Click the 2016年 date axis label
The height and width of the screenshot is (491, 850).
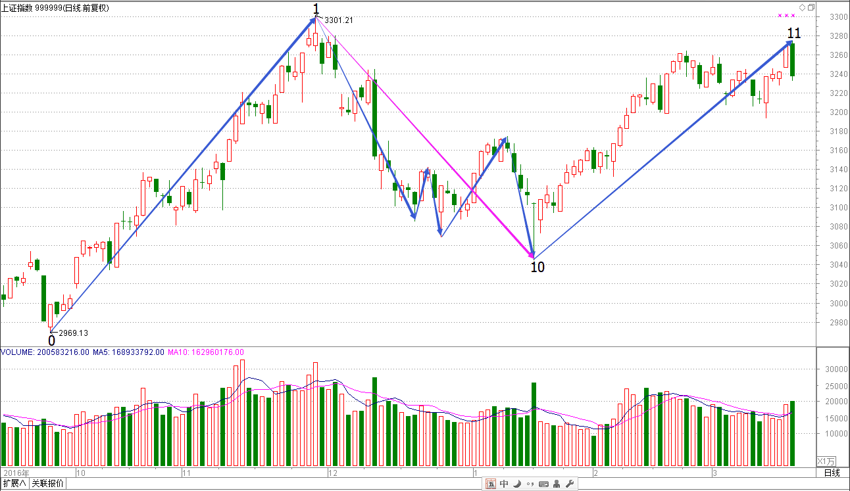(16, 473)
